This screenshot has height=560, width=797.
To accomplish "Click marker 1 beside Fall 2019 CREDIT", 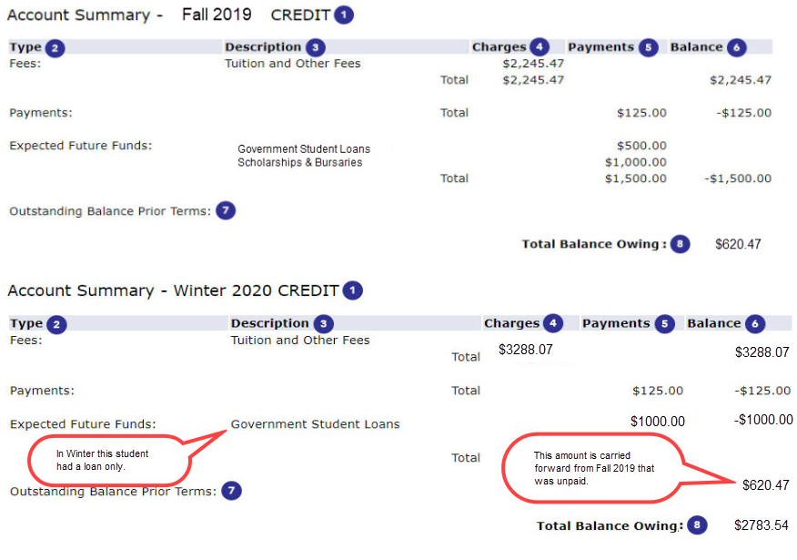I will (x=343, y=15).
